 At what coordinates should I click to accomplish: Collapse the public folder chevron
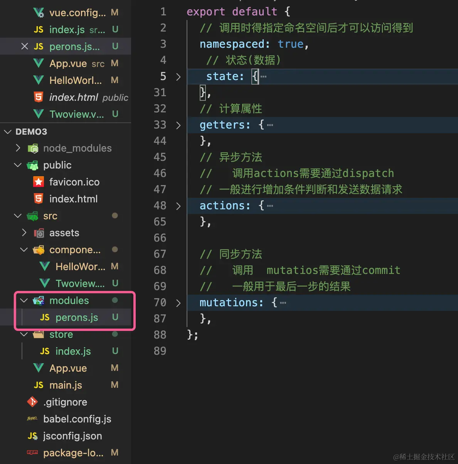[x=18, y=165]
